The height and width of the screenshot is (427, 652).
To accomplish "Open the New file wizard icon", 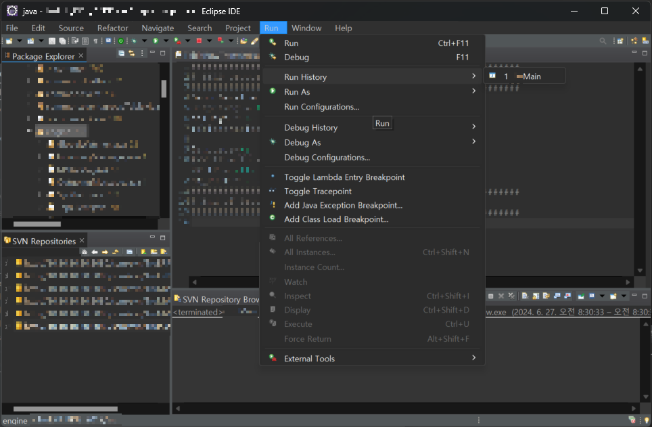I will pos(9,41).
